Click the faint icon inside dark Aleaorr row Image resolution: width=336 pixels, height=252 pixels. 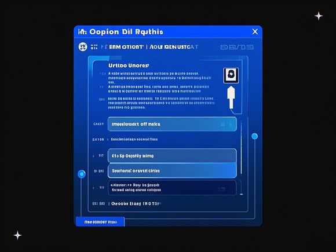[222, 189]
